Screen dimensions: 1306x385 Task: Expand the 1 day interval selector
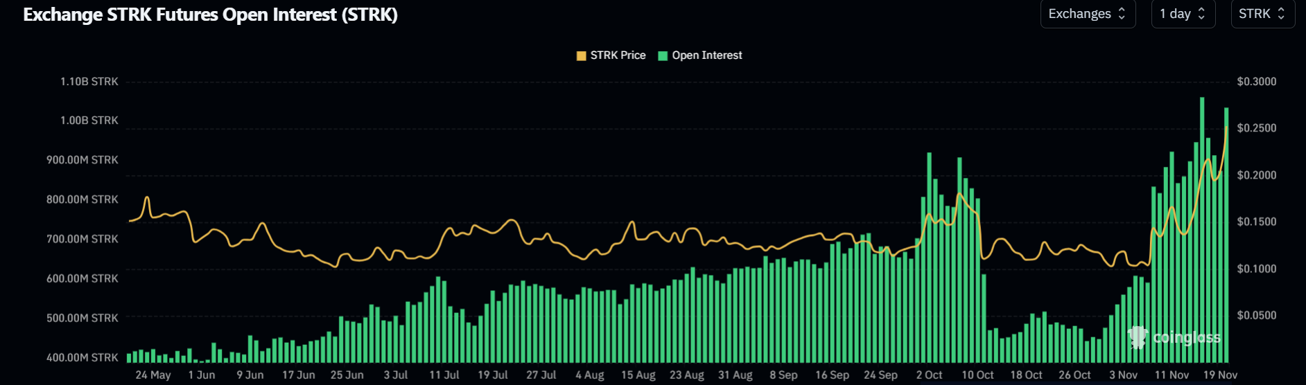tap(1183, 14)
